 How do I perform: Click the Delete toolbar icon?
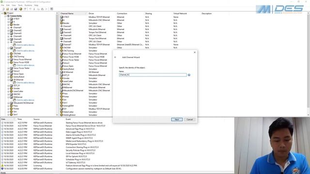[x=46, y=9]
